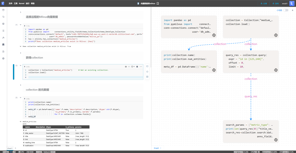This screenshot has width=296, height=153.
Task: Close the Graph tab with its small x
Action: tap(161, 148)
